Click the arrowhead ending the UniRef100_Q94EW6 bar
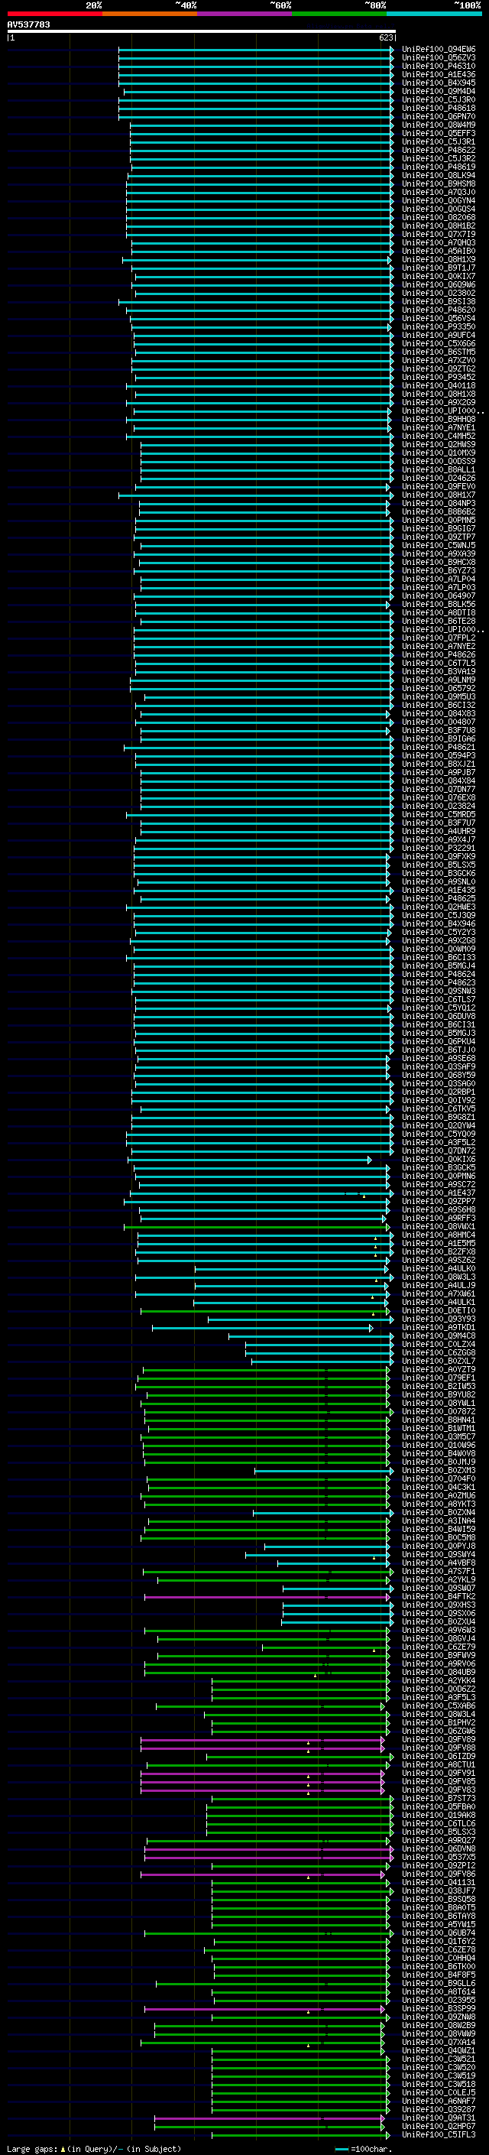 (391, 50)
